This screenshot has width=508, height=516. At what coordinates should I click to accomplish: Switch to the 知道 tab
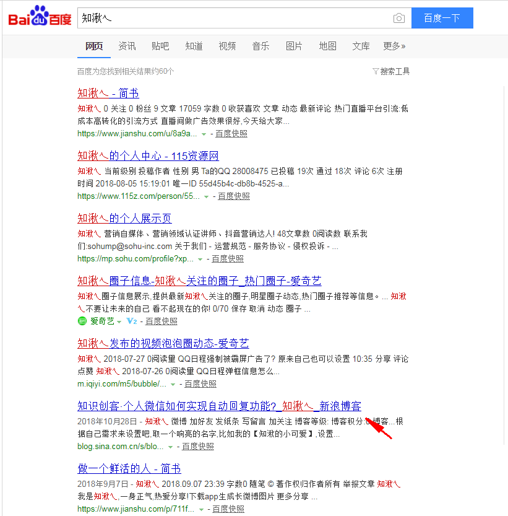(x=194, y=46)
